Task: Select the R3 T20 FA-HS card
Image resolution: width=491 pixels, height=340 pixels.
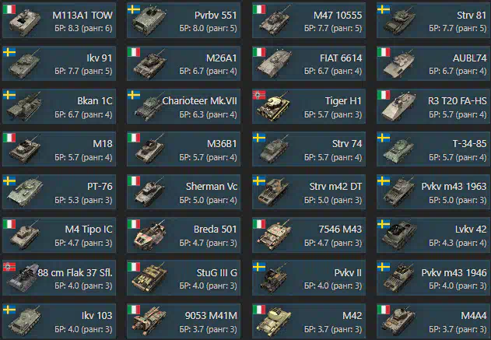Action: [x=433, y=106]
